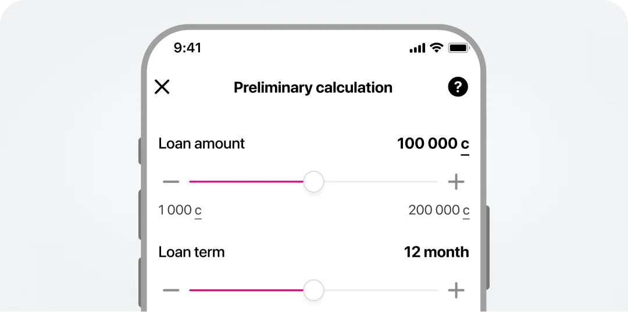The width and height of the screenshot is (628, 312).
Task: Decrease loan term with the minus icon
Action: (171, 290)
